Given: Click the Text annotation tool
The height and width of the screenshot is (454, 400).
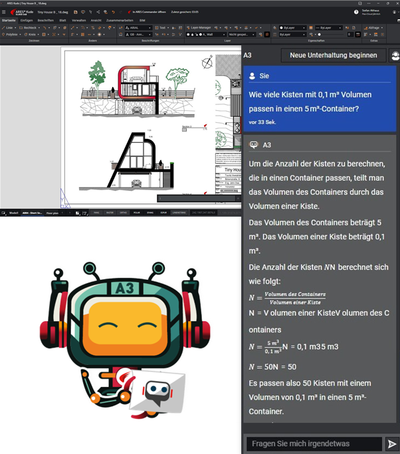Looking at the screenshot, I should 161,27.
